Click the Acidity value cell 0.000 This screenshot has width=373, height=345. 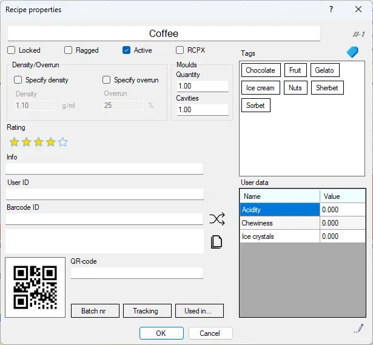point(343,209)
